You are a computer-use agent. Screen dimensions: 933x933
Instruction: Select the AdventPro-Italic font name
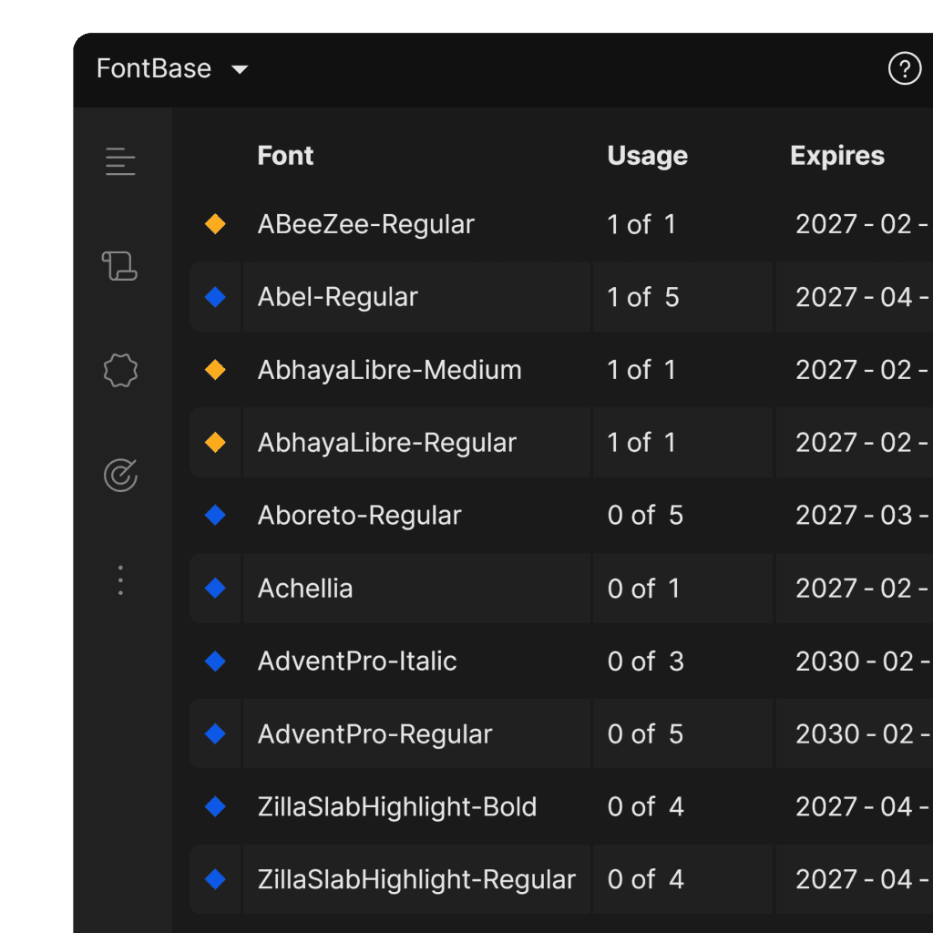point(357,661)
